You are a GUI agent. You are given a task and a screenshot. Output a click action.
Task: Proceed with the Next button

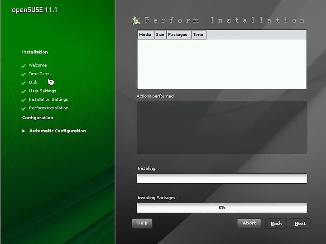[300, 224]
